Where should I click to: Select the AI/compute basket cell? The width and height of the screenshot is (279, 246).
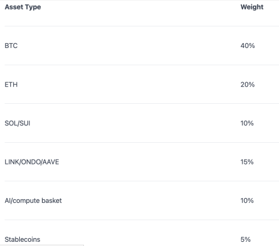coord(34,200)
